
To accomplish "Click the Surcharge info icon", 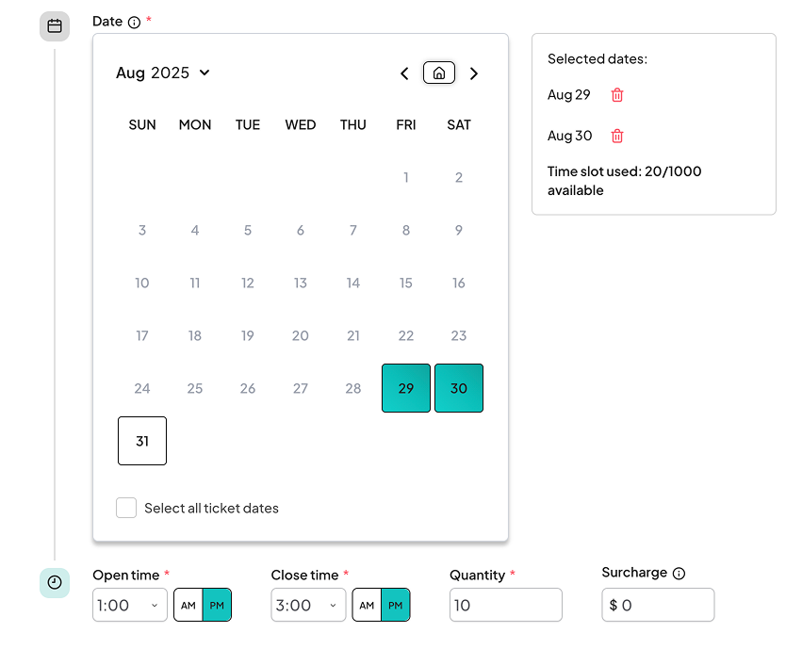I will point(679,574).
